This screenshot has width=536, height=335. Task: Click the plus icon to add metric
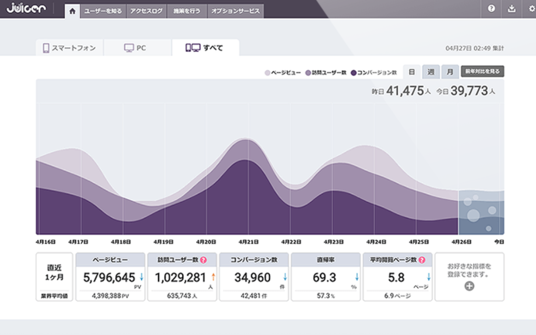click(469, 286)
